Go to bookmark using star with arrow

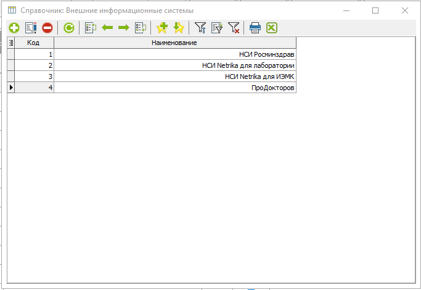179,28
